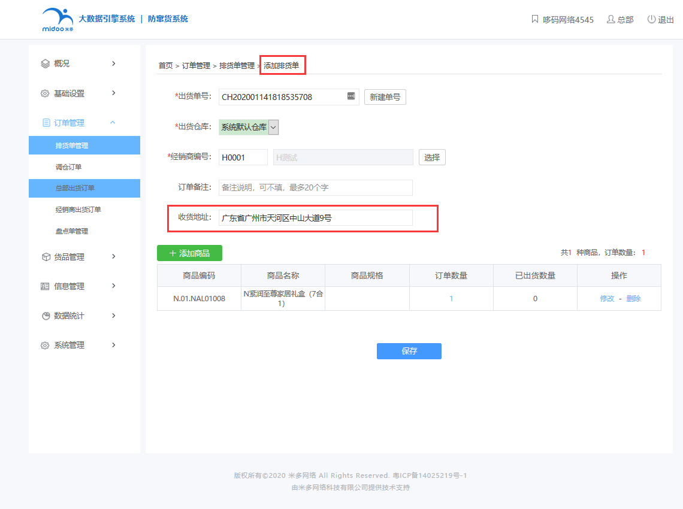The image size is (683, 509).
Task: Expand the 系统管理 menu chevron
Action: pyautogui.click(x=114, y=345)
